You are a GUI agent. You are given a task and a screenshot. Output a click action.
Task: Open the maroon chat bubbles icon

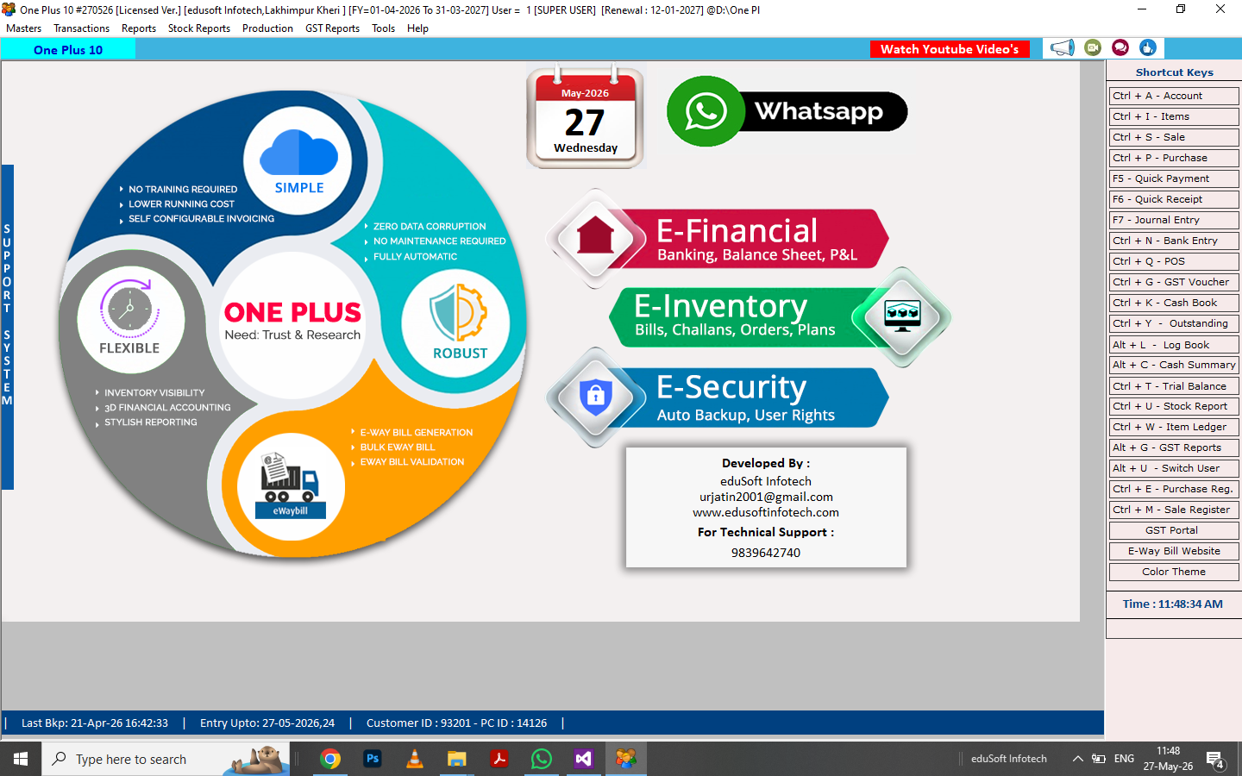pyautogui.click(x=1120, y=48)
